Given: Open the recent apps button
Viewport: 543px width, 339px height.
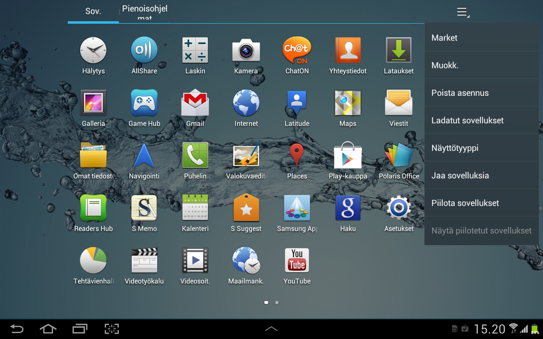Looking at the screenshot, I should (79, 329).
